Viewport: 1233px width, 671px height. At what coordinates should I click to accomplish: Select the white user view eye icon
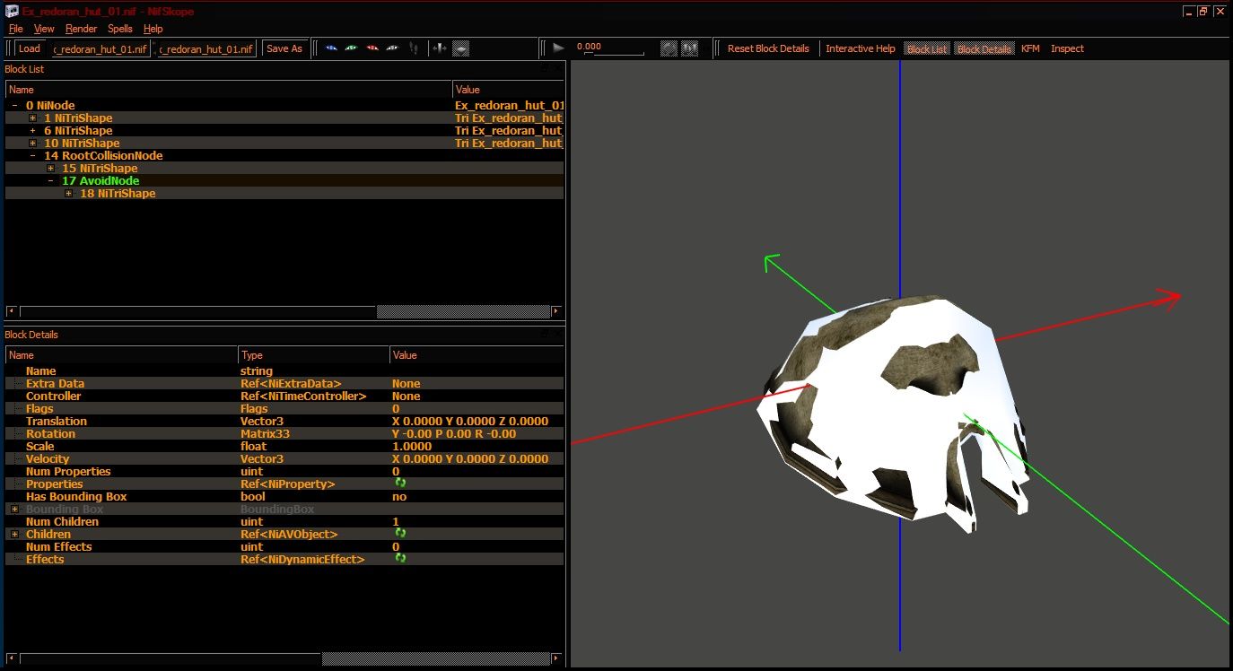click(392, 48)
